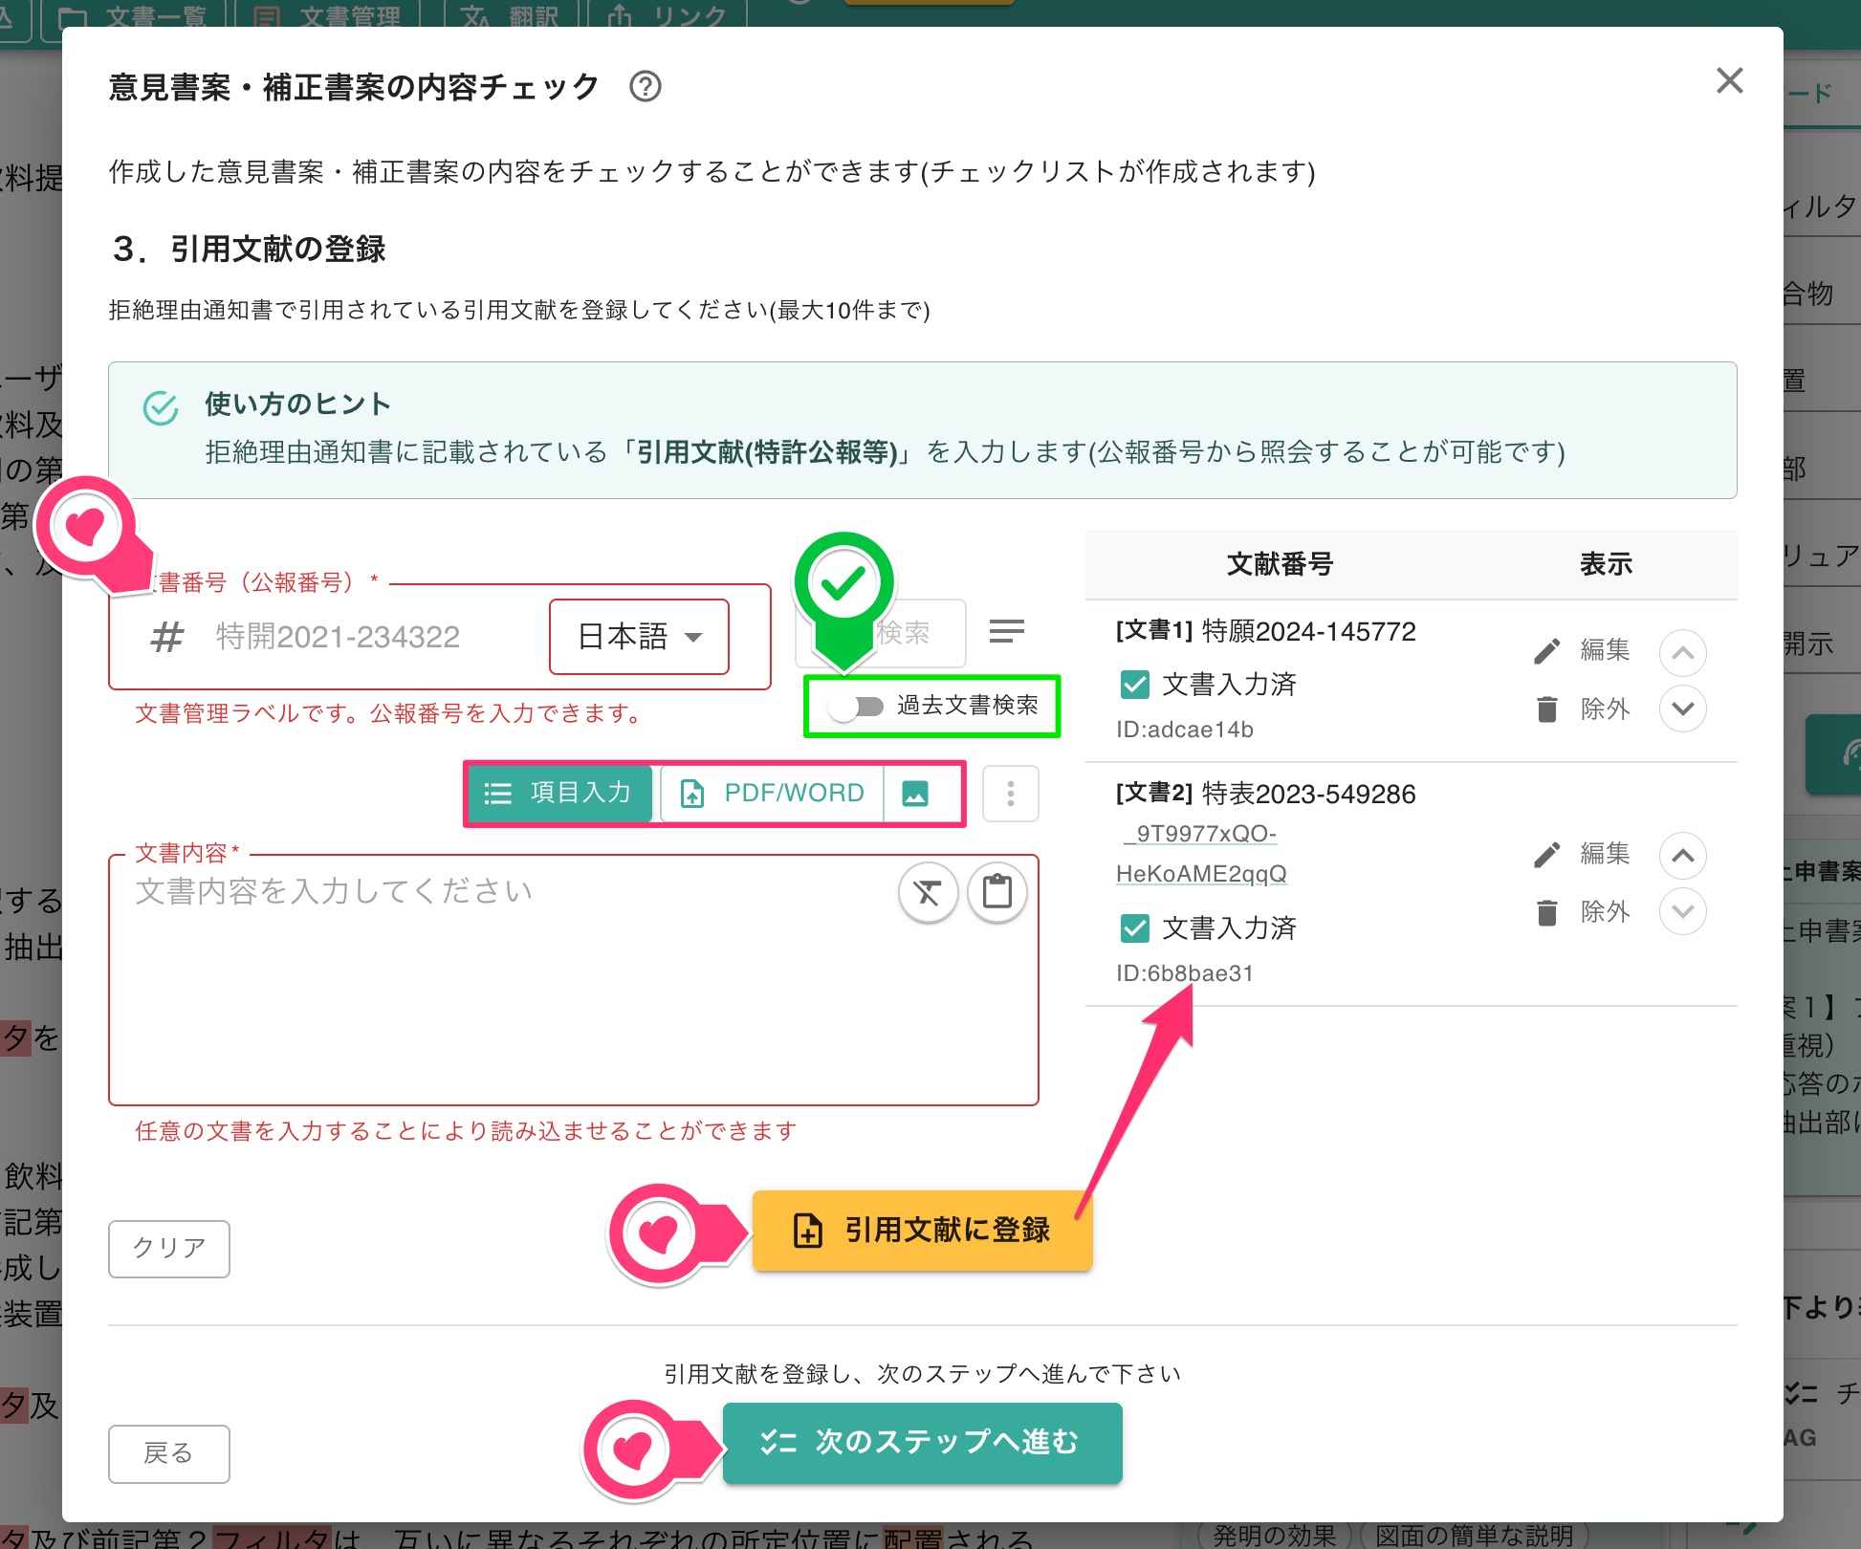Click the ID:adcae14b text

click(1184, 731)
